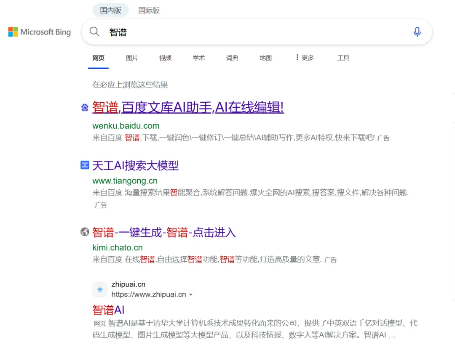Click the zhipuai.cn site name
455x345 pixels.
(x=128, y=284)
